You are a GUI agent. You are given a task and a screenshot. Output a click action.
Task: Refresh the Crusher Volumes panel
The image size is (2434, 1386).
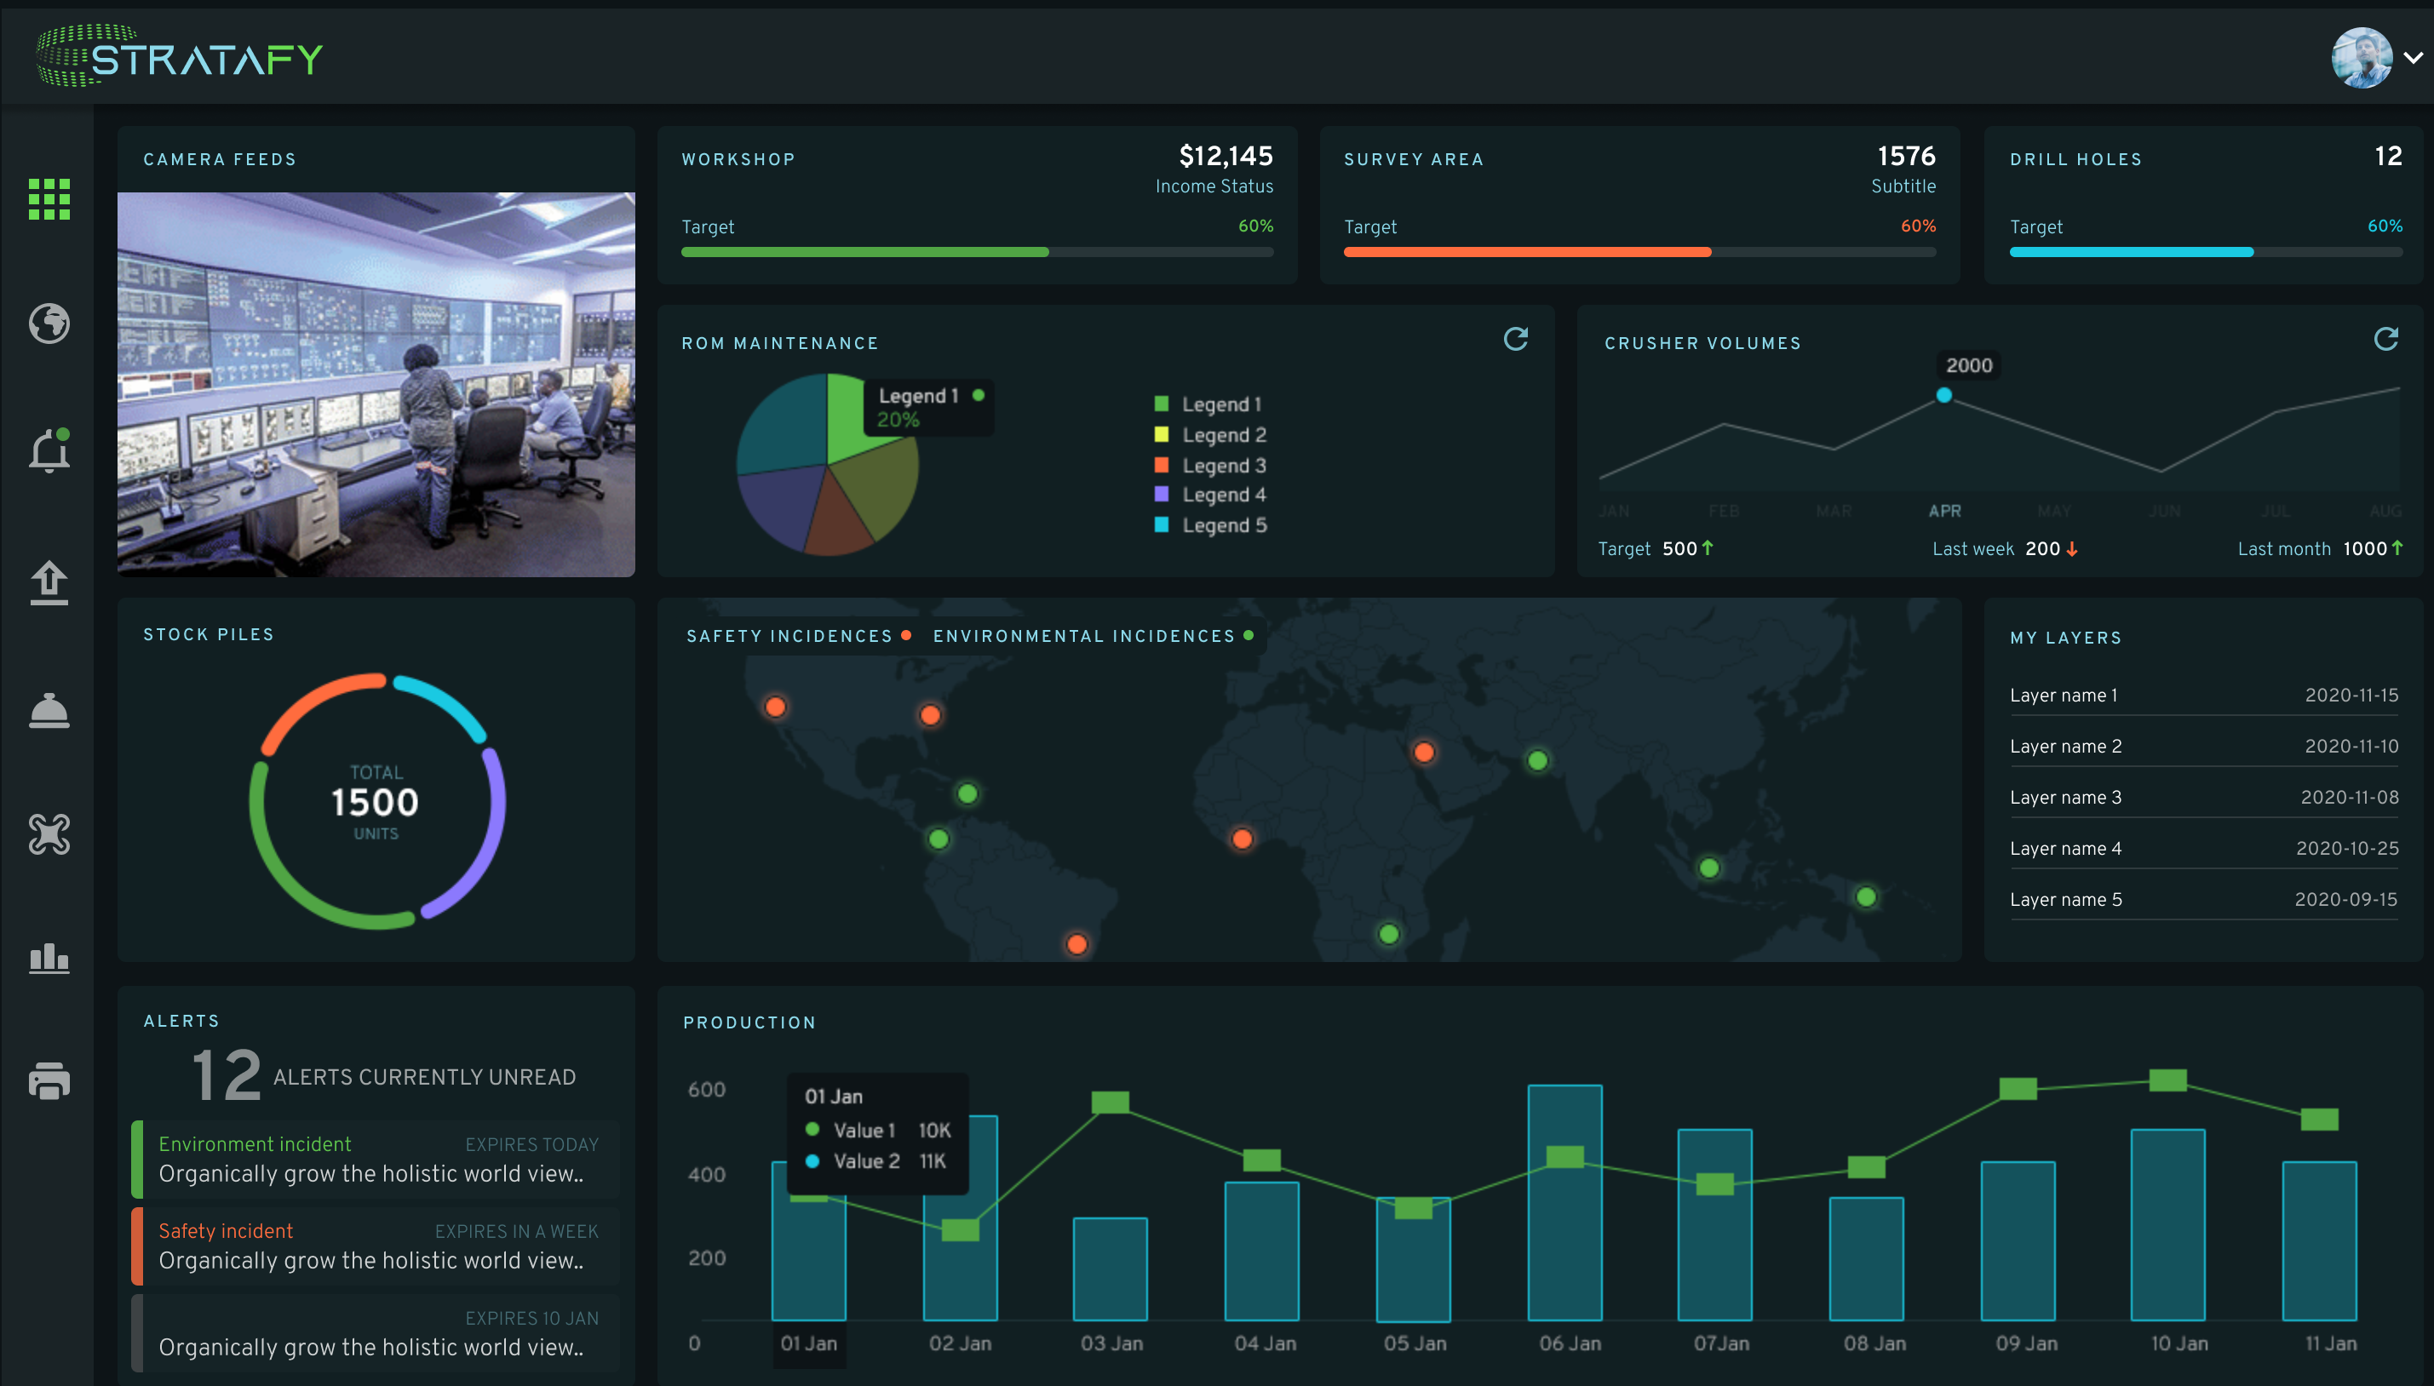click(2385, 339)
